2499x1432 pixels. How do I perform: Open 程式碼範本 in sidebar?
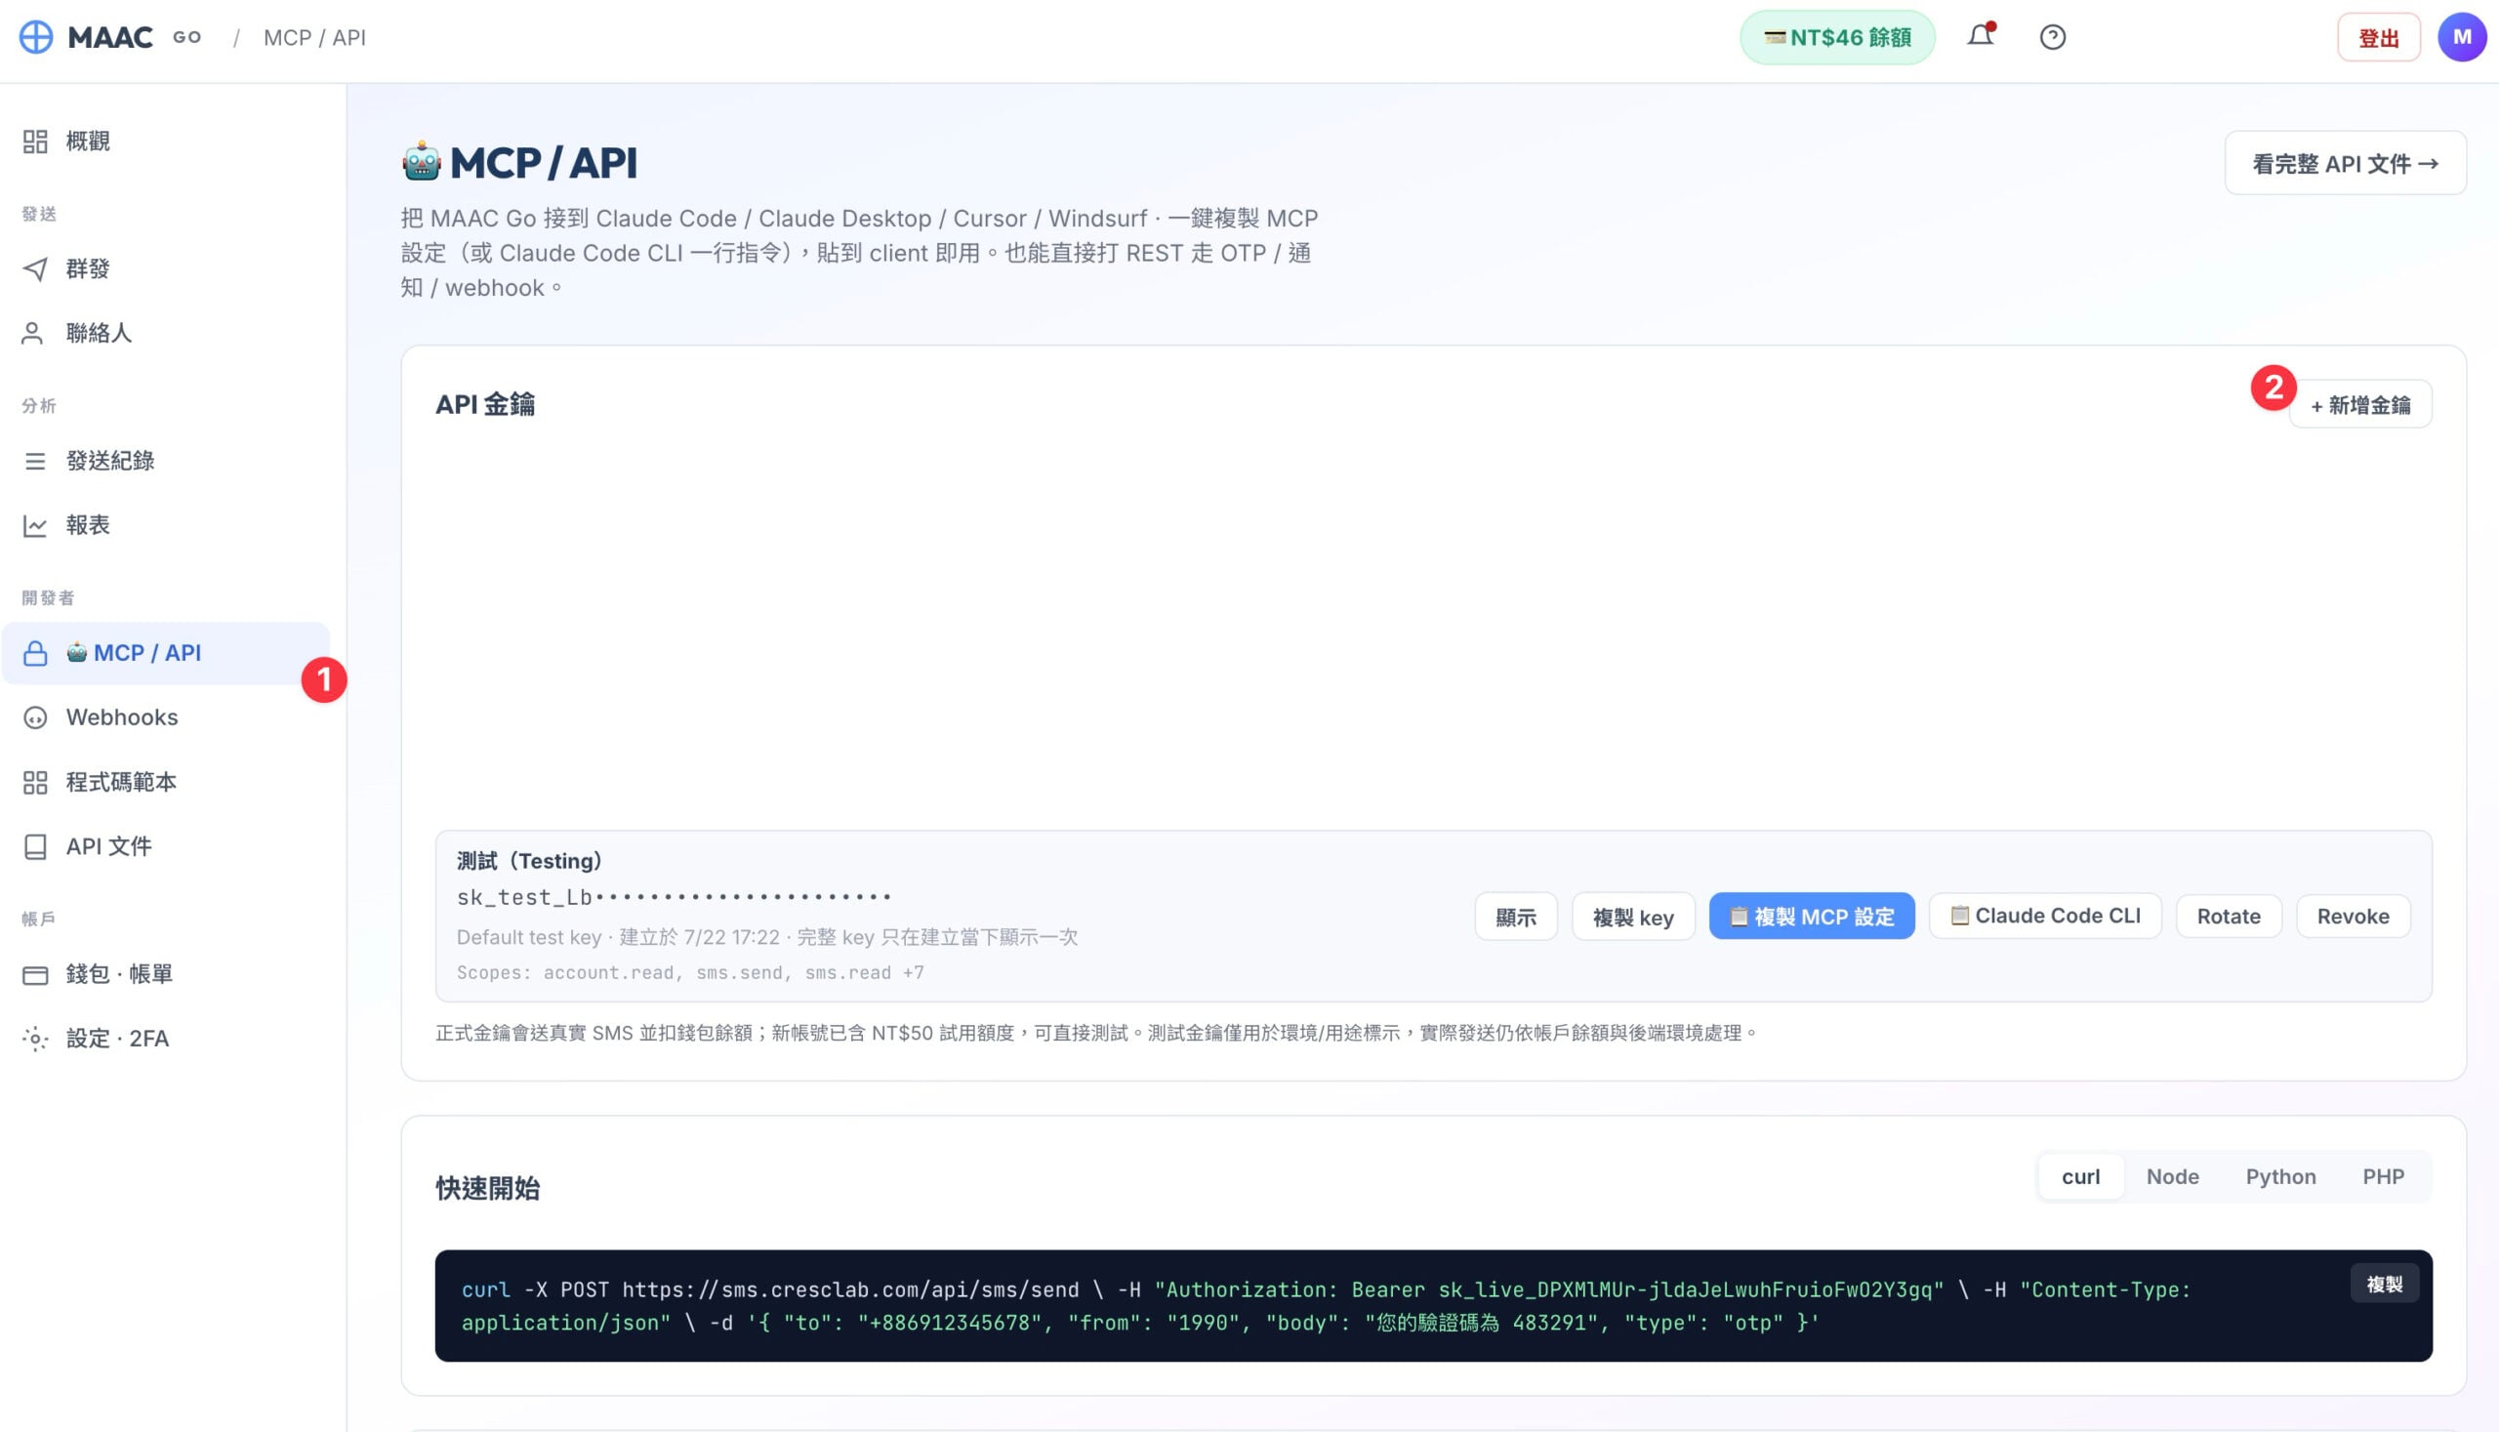(165, 783)
